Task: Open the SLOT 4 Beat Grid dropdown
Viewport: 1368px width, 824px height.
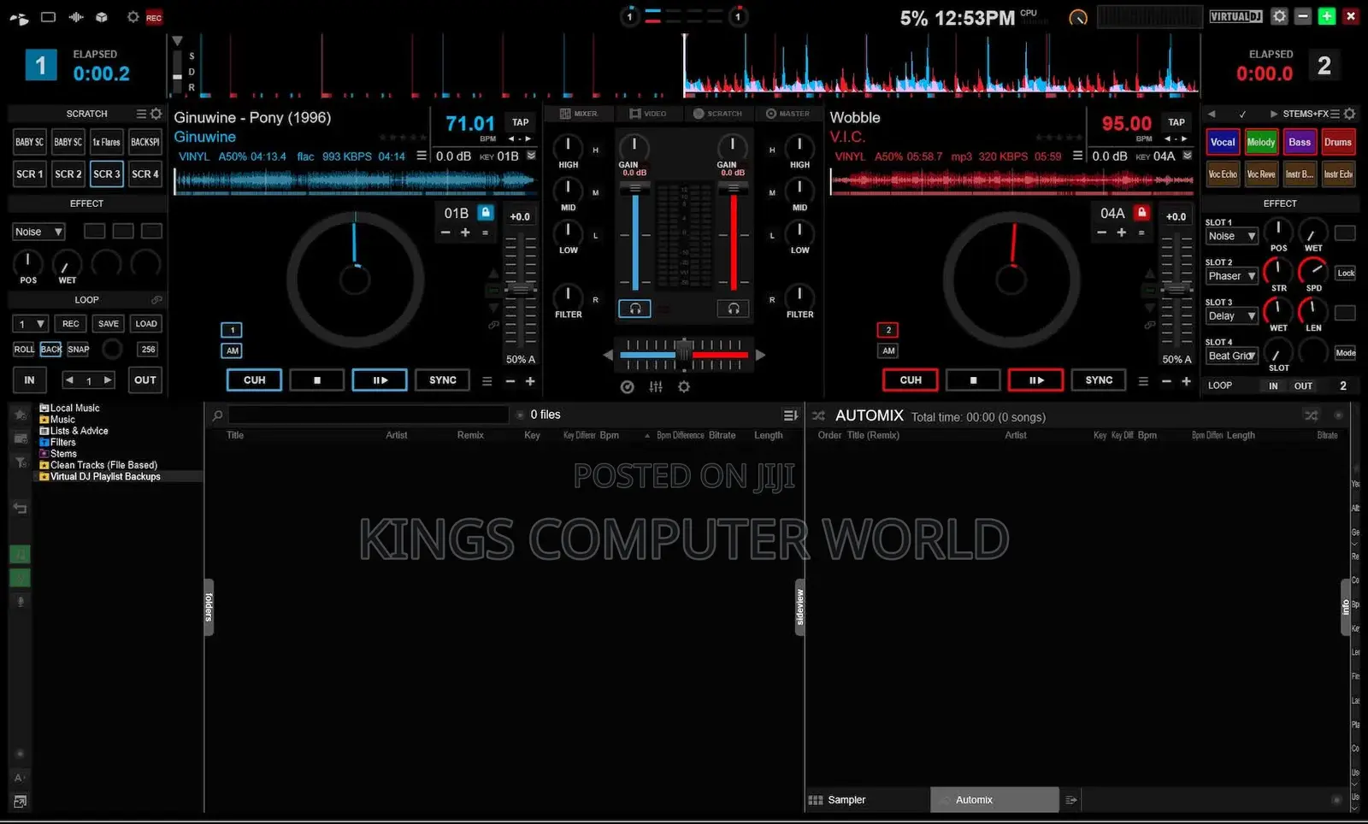Action: pyautogui.click(x=1232, y=356)
